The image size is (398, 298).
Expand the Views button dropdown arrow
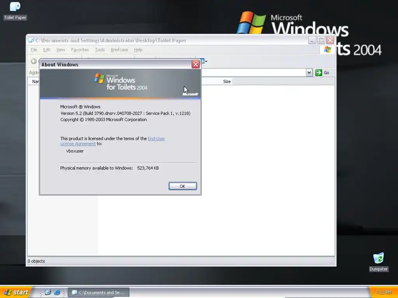click(x=206, y=61)
